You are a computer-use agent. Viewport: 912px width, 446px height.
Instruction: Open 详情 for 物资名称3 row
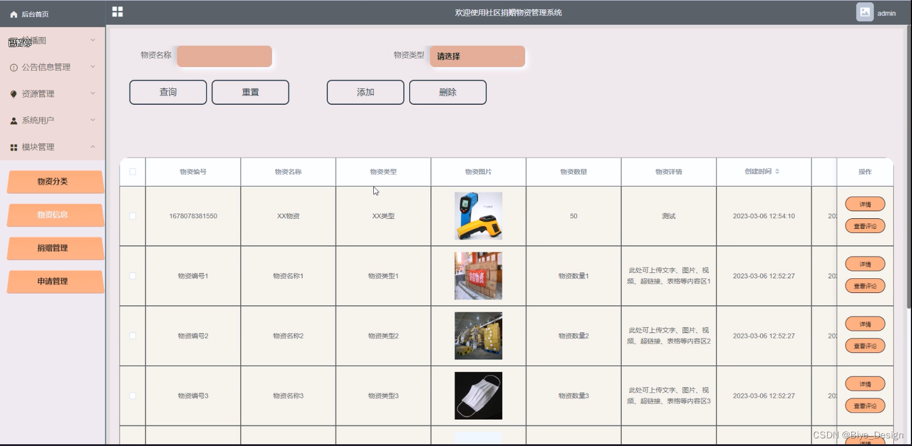(865, 384)
